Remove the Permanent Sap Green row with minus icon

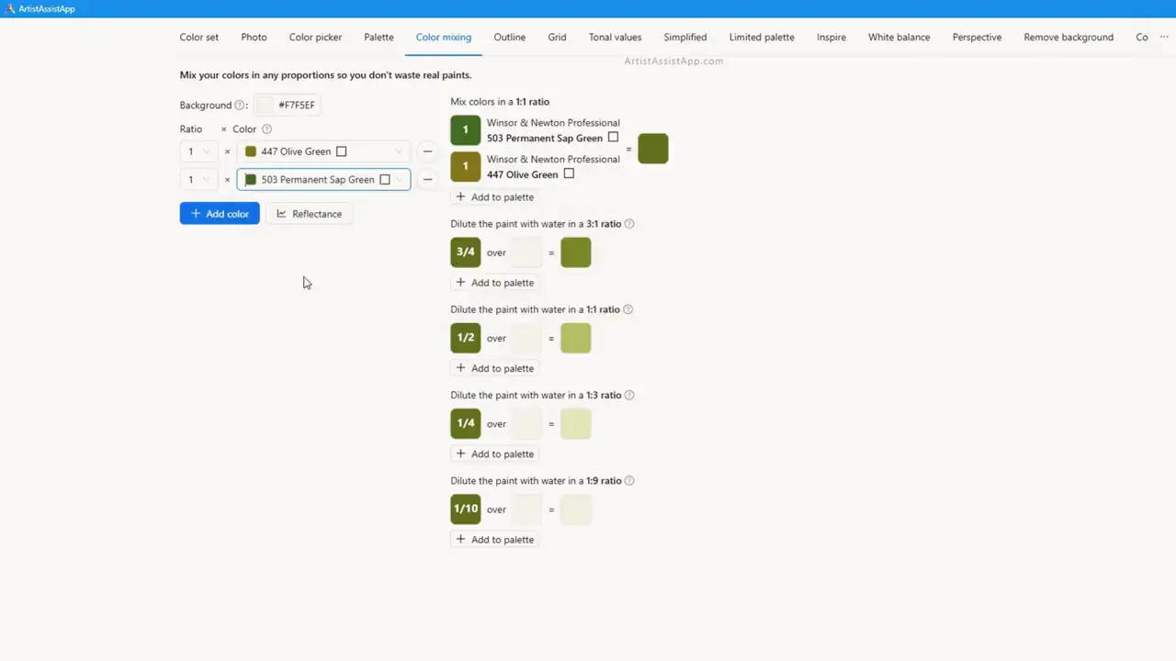coord(427,180)
